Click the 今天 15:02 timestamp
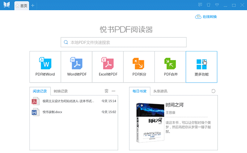The image size is (247, 153). tap(109, 112)
